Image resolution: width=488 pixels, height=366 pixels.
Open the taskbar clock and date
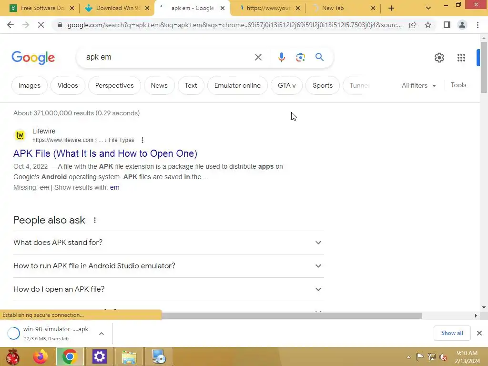coord(467,357)
